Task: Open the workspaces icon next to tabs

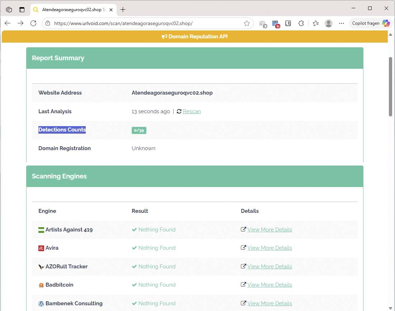Action: pos(9,10)
